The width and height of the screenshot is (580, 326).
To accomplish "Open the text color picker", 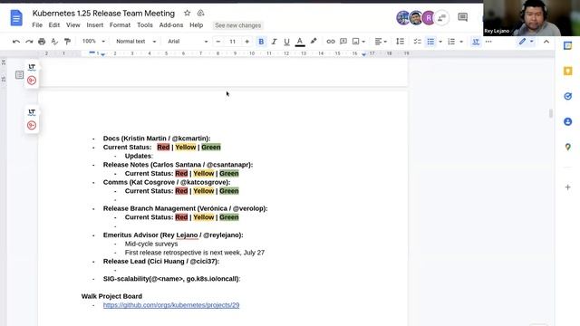I will pos(300,42).
